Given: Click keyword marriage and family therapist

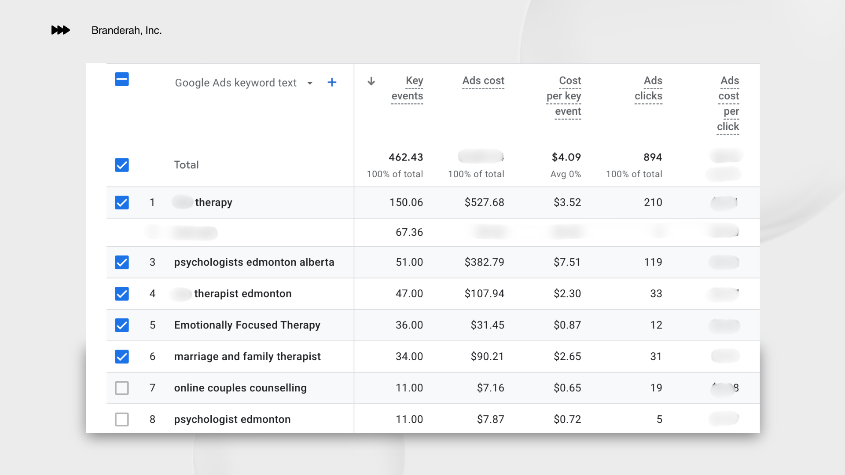Looking at the screenshot, I should point(247,356).
